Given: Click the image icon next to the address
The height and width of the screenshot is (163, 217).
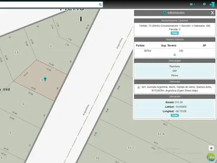Looking at the screenshot, I should [139, 87].
